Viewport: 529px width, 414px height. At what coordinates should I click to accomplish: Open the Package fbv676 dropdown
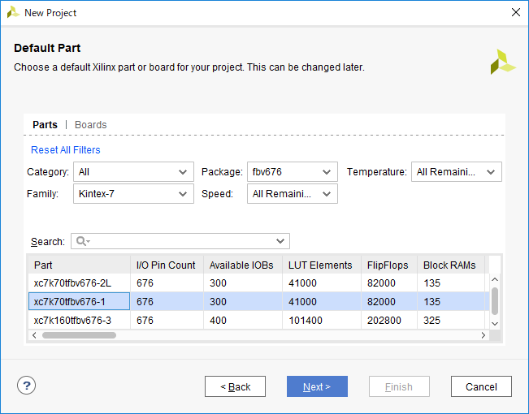coord(292,172)
